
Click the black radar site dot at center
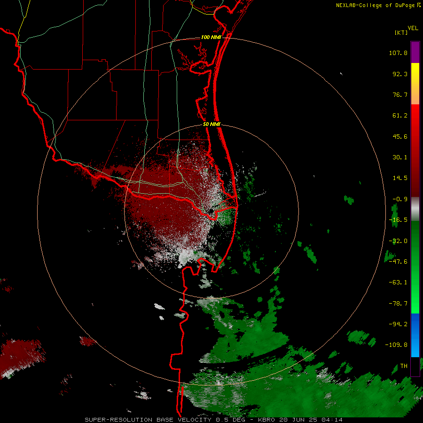(211, 211)
